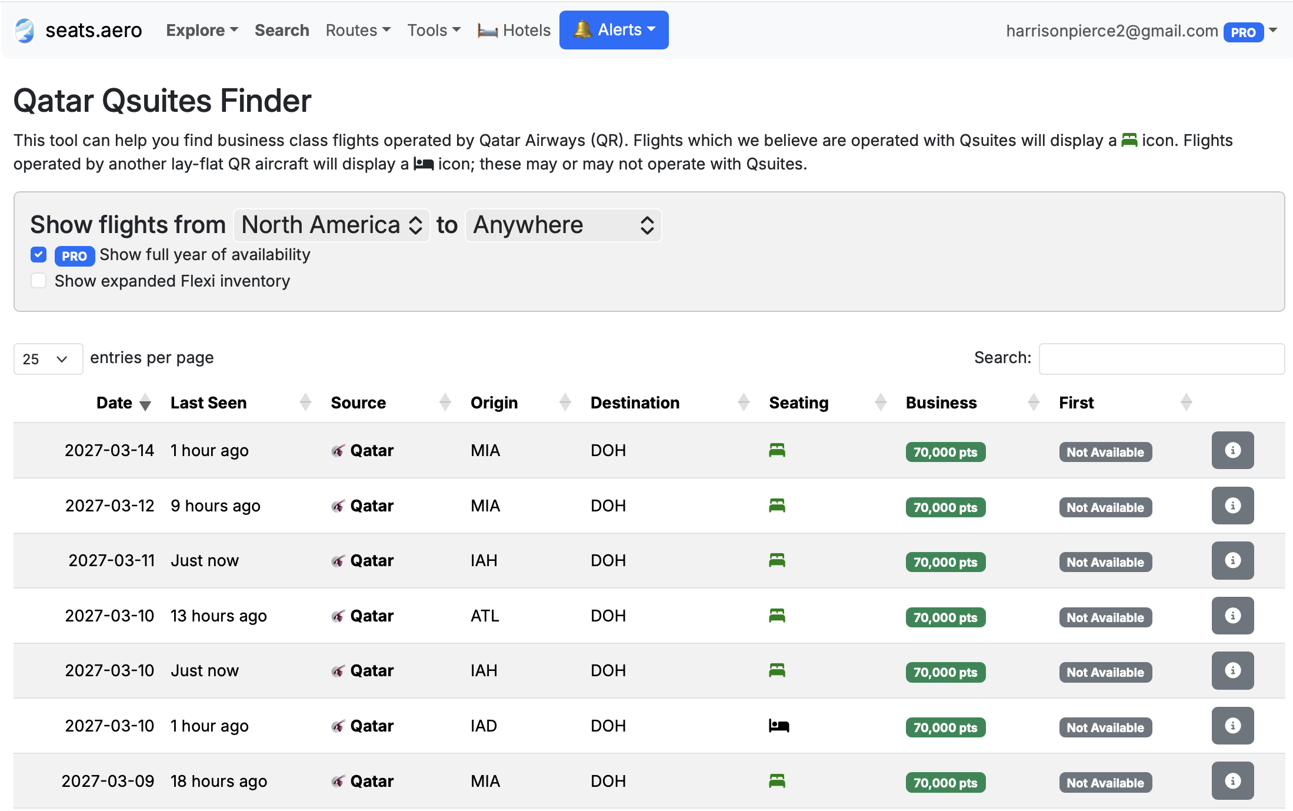Open the North America origin dropdown
This screenshot has height=811, width=1293.
click(x=332, y=225)
